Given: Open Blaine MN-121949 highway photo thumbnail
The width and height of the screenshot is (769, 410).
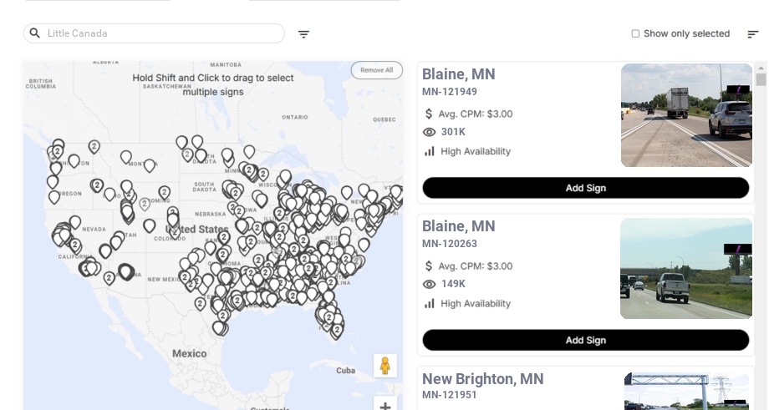Looking at the screenshot, I should click(x=686, y=115).
